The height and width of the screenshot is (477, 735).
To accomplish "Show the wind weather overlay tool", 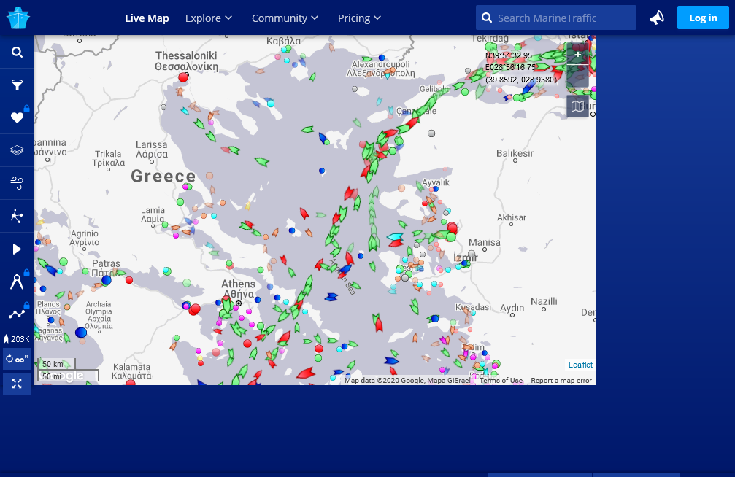I will 17,183.
